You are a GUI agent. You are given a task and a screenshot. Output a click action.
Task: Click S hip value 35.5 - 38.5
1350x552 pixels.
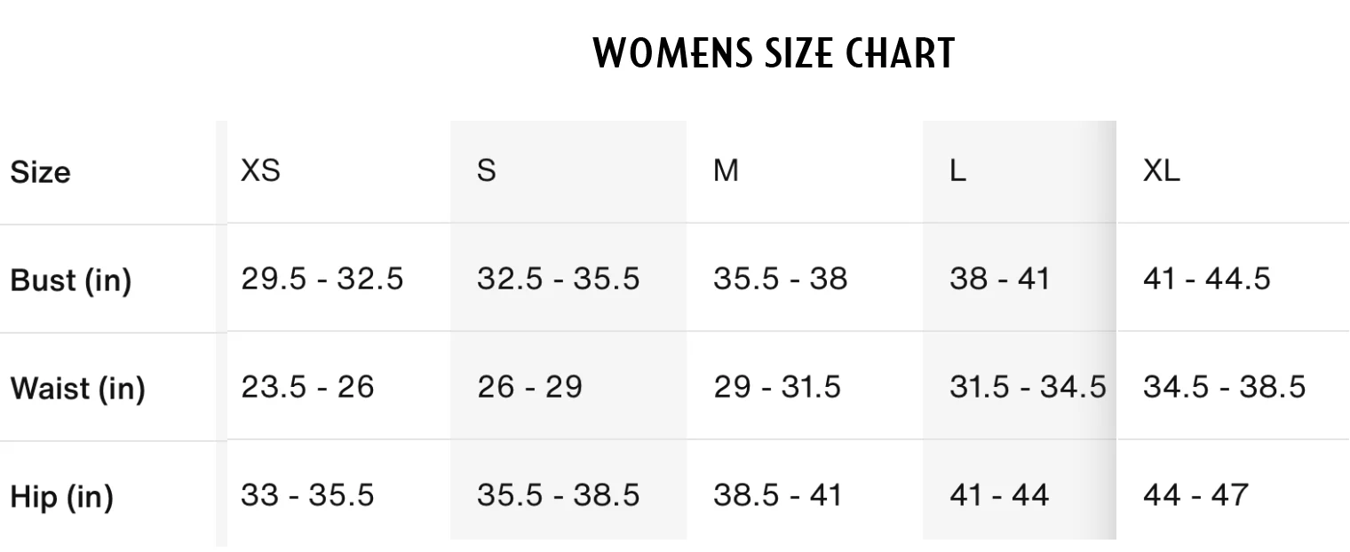tap(558, 495)
